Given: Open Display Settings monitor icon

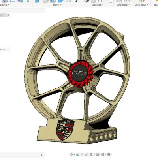Looking at the screenshot, I should point(97,154).
